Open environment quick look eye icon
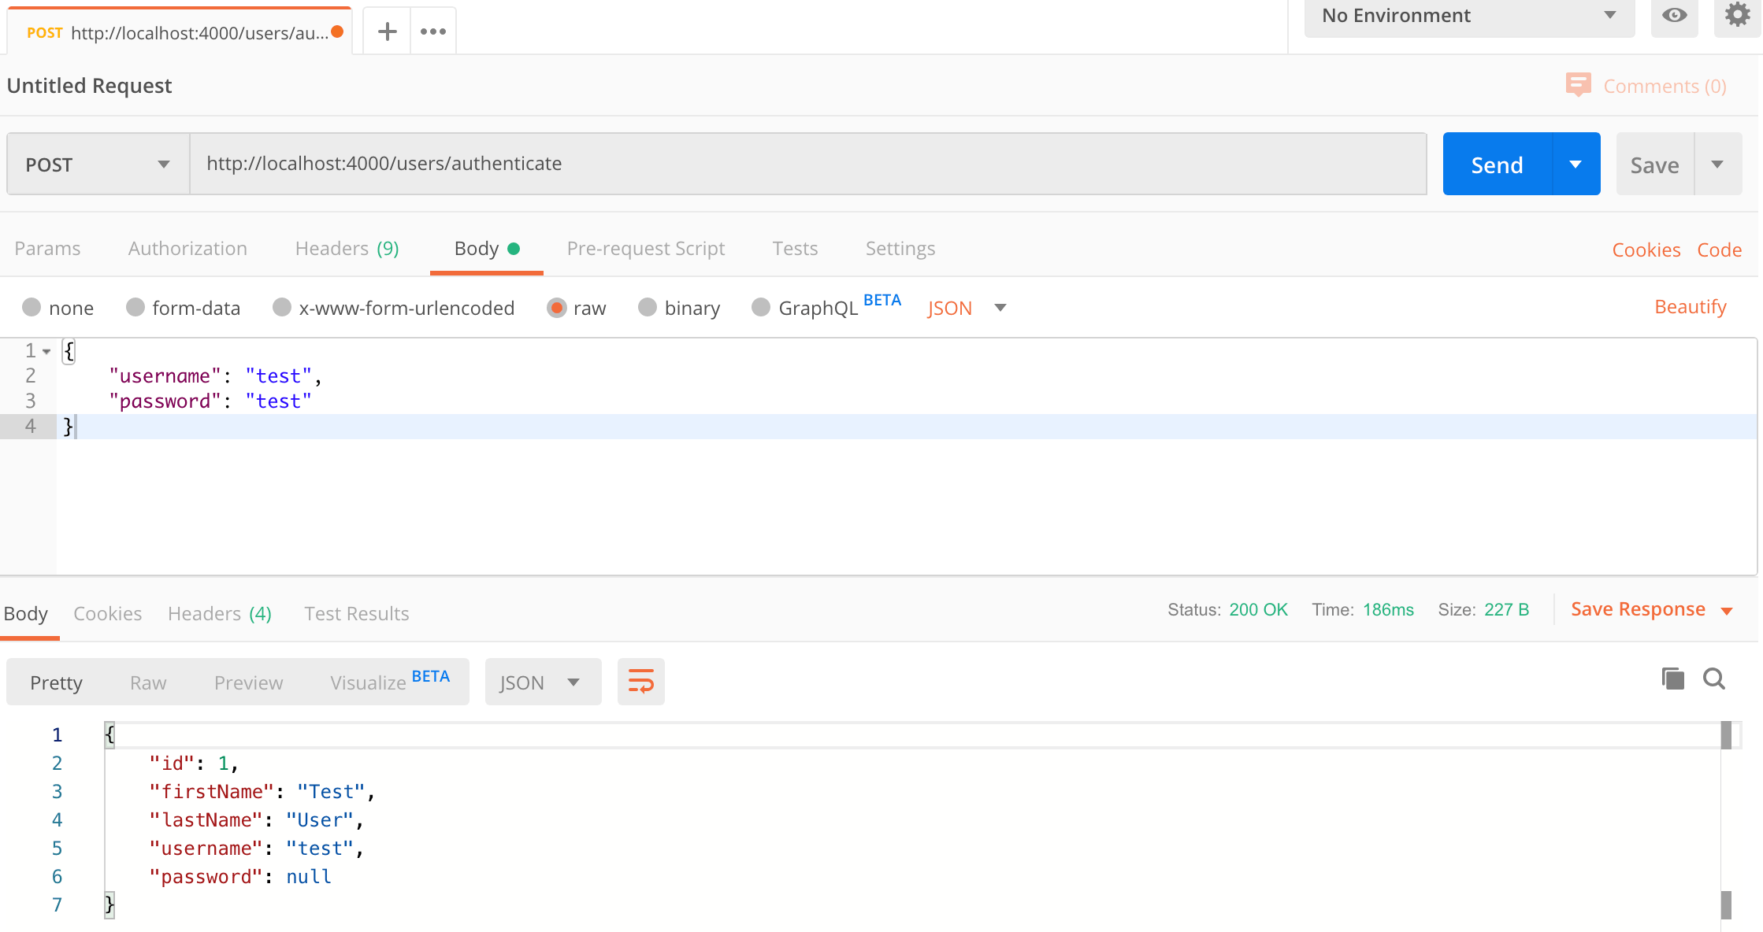The image size is (1763, 932). tap(1674, 16)
